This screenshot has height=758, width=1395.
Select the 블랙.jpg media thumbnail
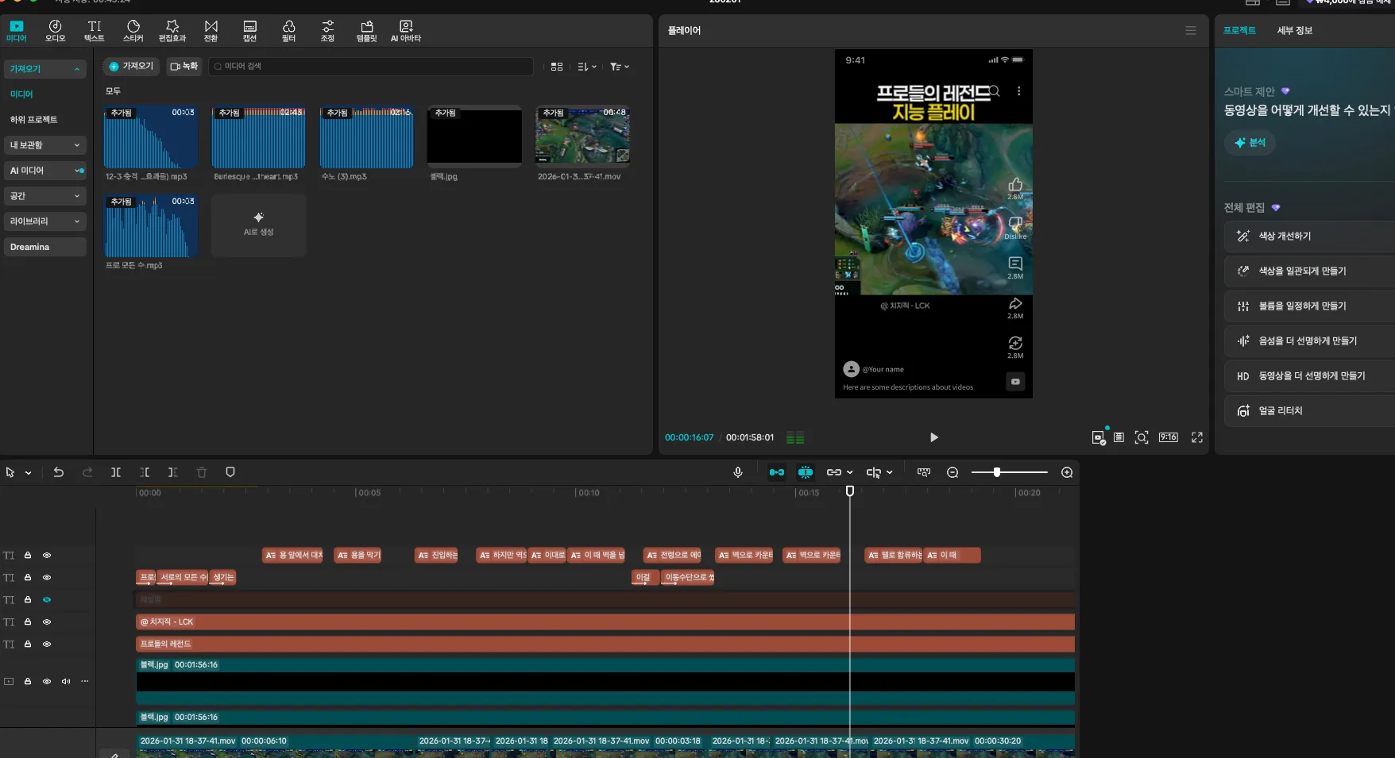coord(474,137)
